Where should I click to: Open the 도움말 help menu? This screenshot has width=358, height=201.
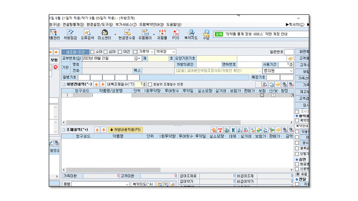(x=174, y=25)
